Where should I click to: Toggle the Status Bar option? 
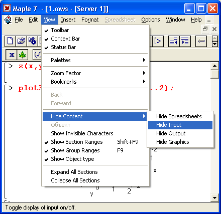(95, 47)
